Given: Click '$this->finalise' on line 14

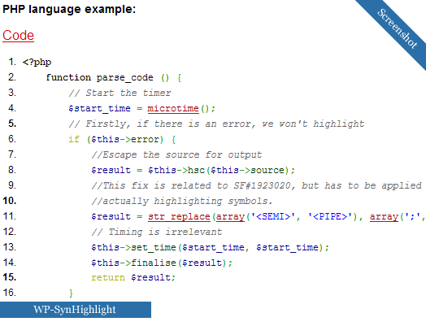Looking at the screenshot, I should click(x=133, y=263).
